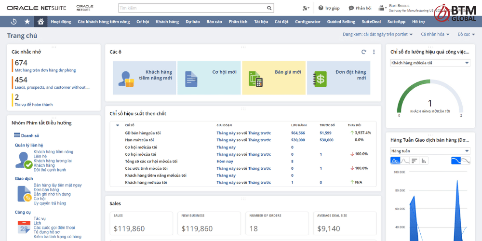This screenshot has width=482, height=241.
Task: Open the create-new icon beside search
Action: click(x=306, y=8)
